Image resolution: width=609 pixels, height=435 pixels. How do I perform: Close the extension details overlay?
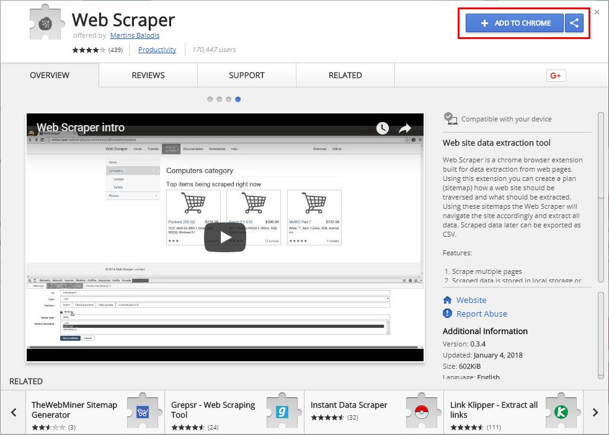[597, 12]
